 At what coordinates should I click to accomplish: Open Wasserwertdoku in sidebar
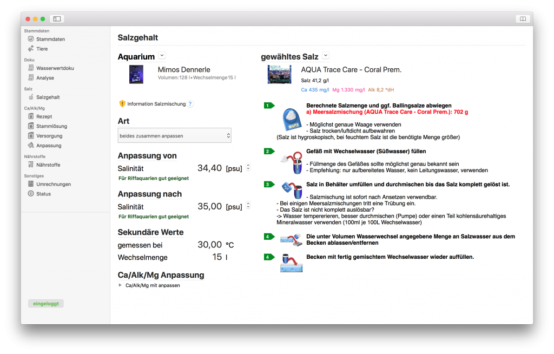[55, 68]
